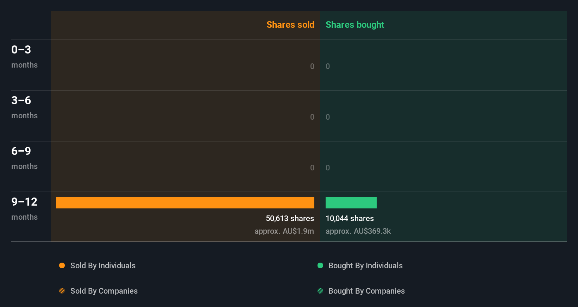The width and height of the screenshot is (578, 307).
Task: Toggle the Bought By Companies legend label
Action: coord(366,291)
